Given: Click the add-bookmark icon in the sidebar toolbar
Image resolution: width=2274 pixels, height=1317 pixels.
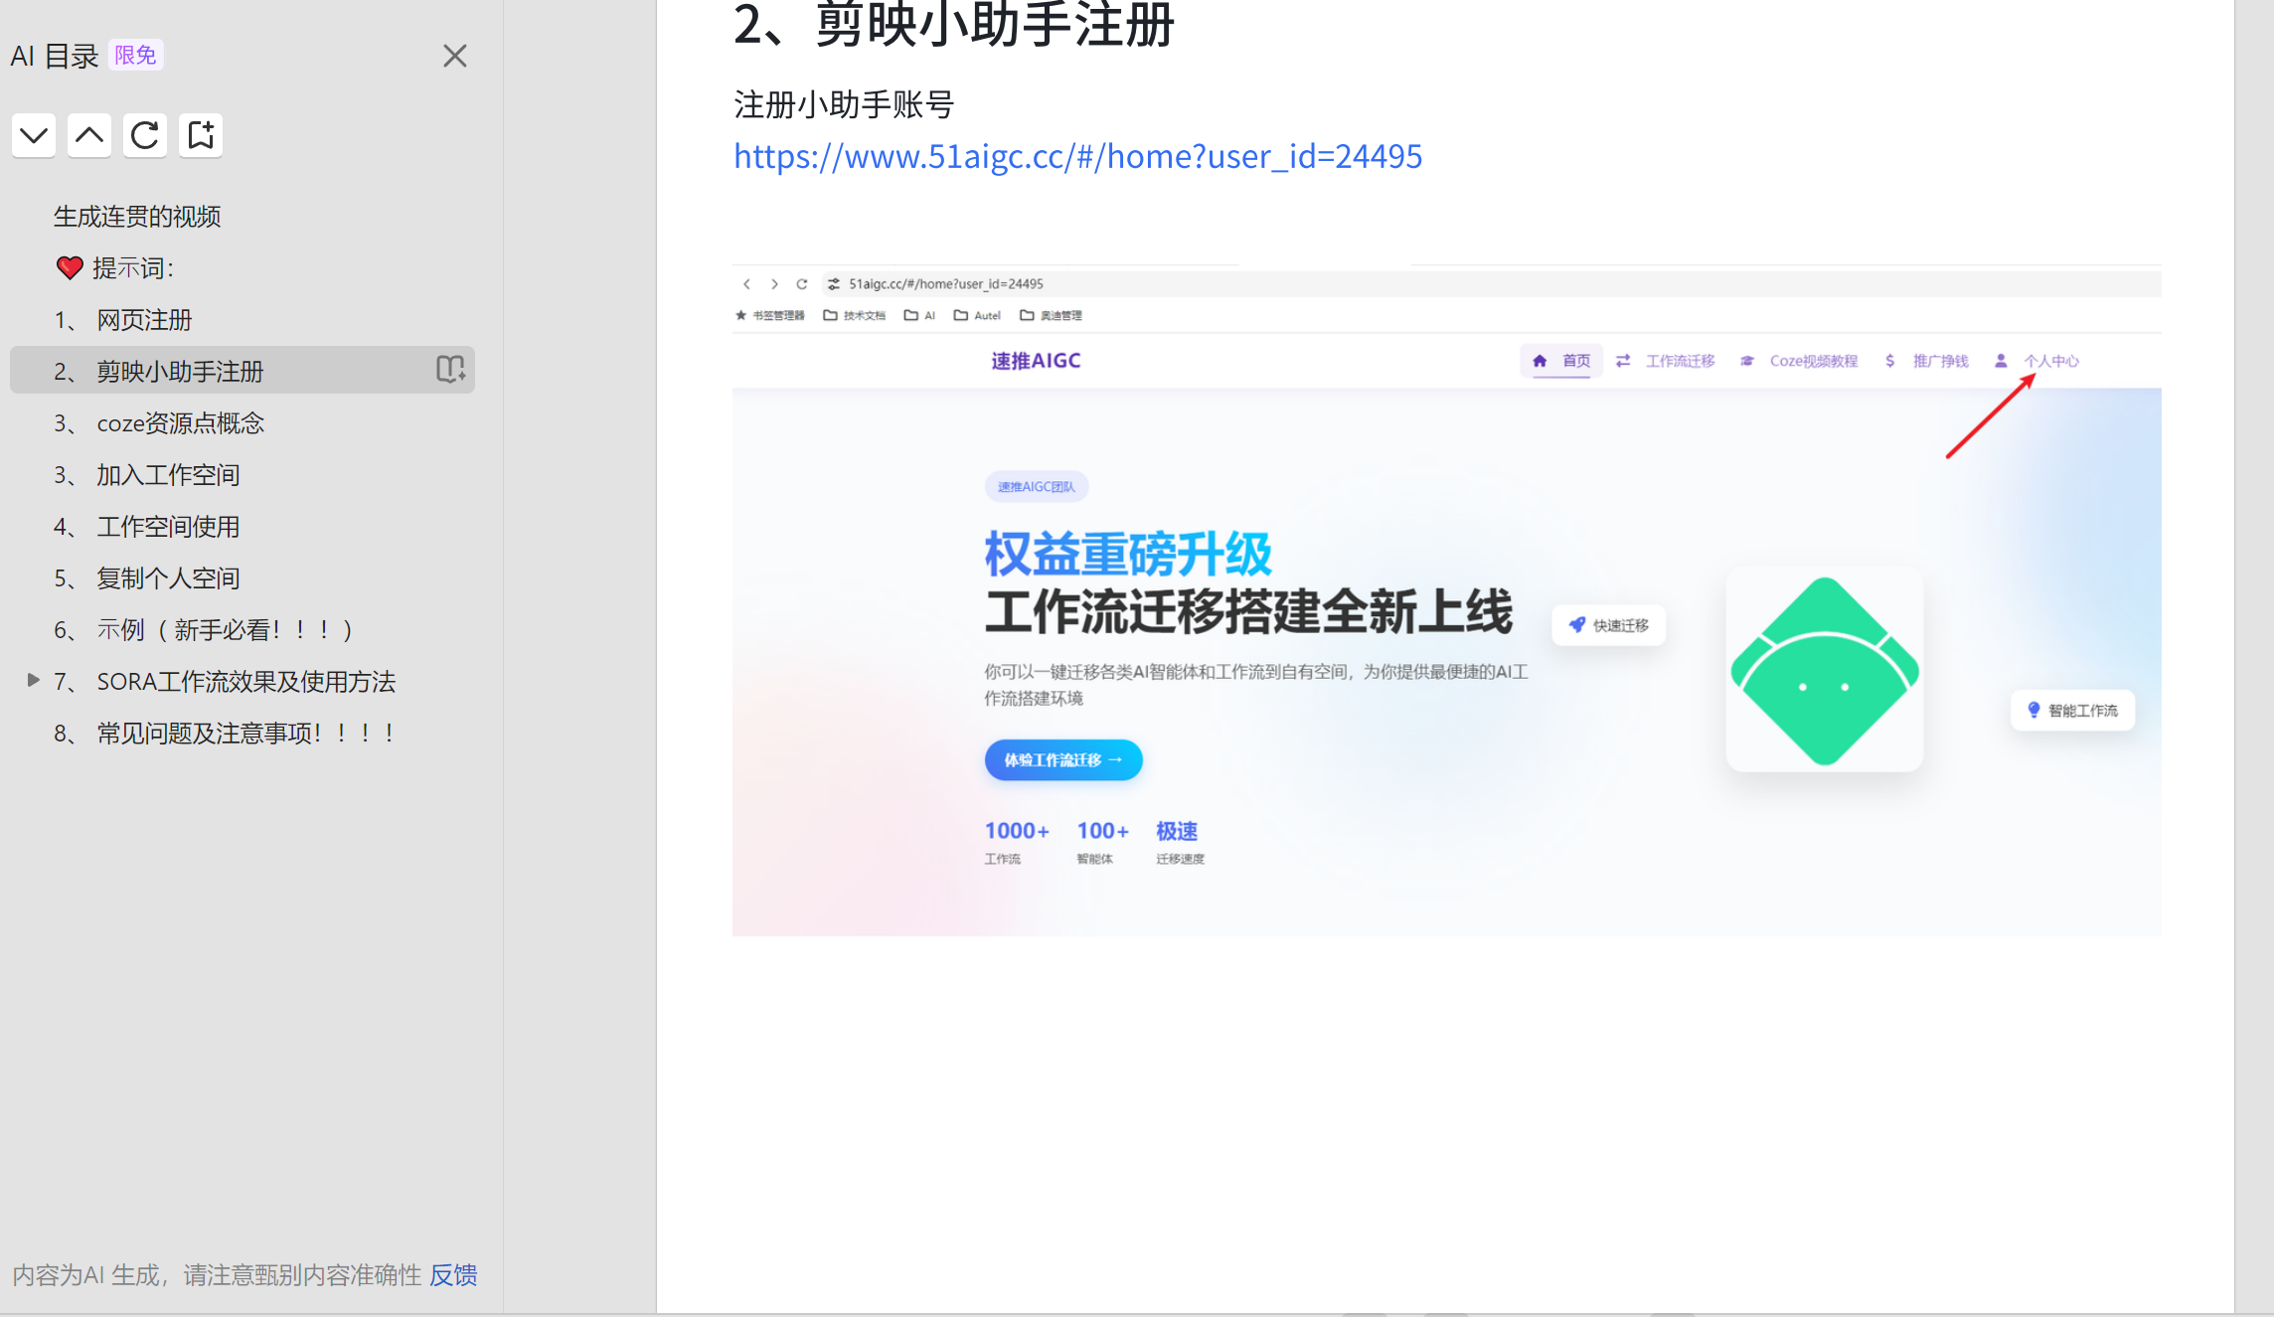Looking at the screenshot, I should pyautogui.click(x=201, y=134).
